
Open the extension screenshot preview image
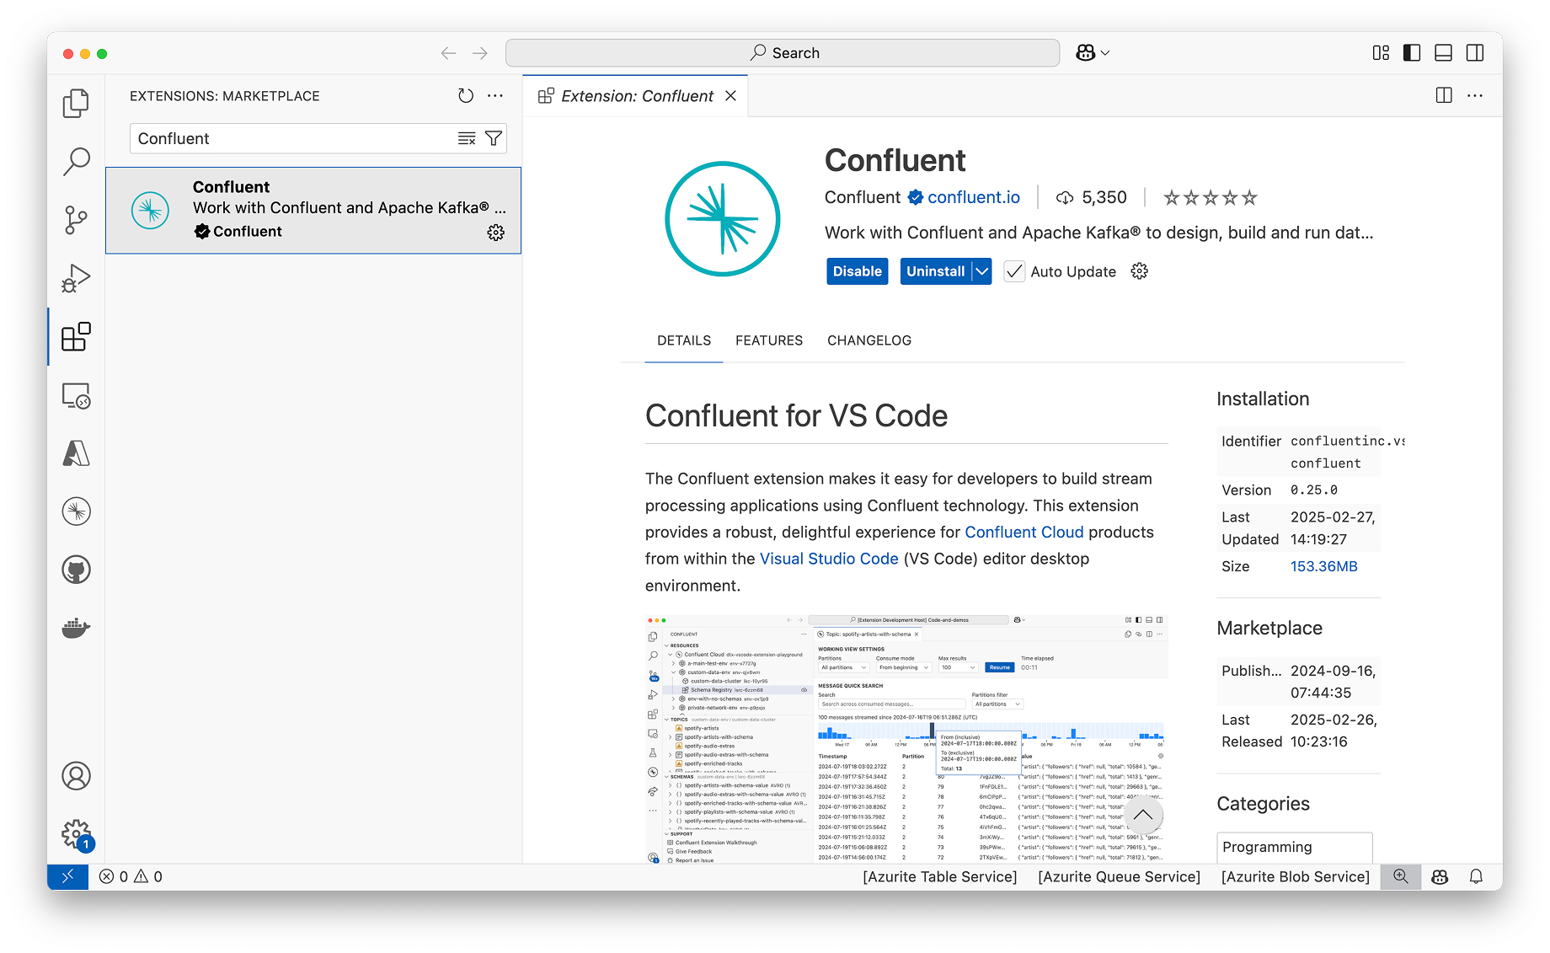click(x=906, y=739)
